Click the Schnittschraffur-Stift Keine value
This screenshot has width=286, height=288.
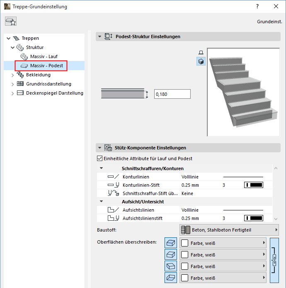[x=187, y=193]
